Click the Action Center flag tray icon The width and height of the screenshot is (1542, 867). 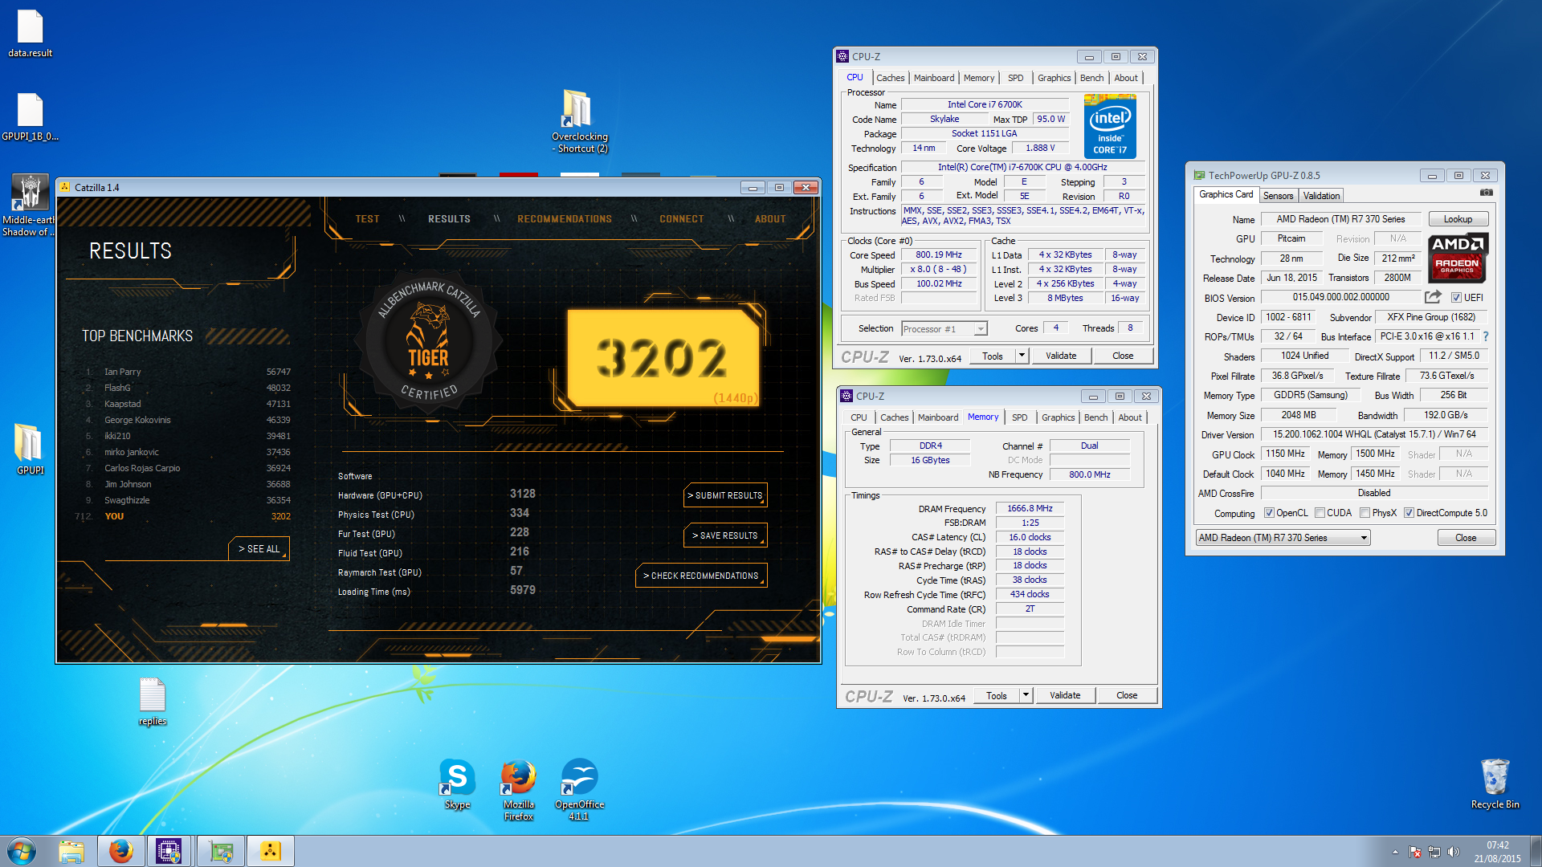1415,852
